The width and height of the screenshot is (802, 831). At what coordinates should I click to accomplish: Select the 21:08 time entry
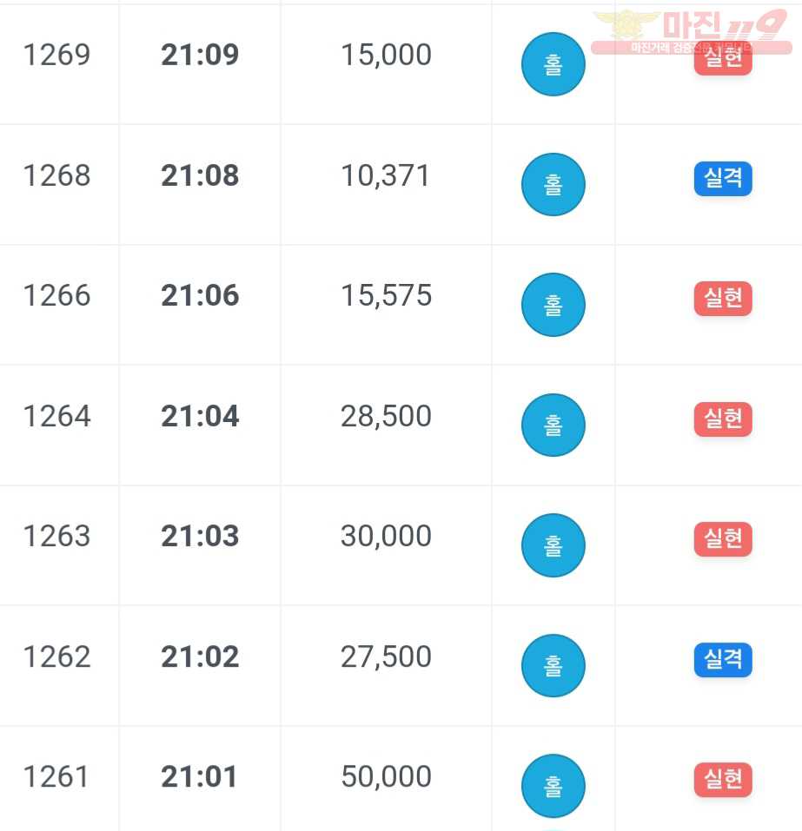[x=200, y=175]
